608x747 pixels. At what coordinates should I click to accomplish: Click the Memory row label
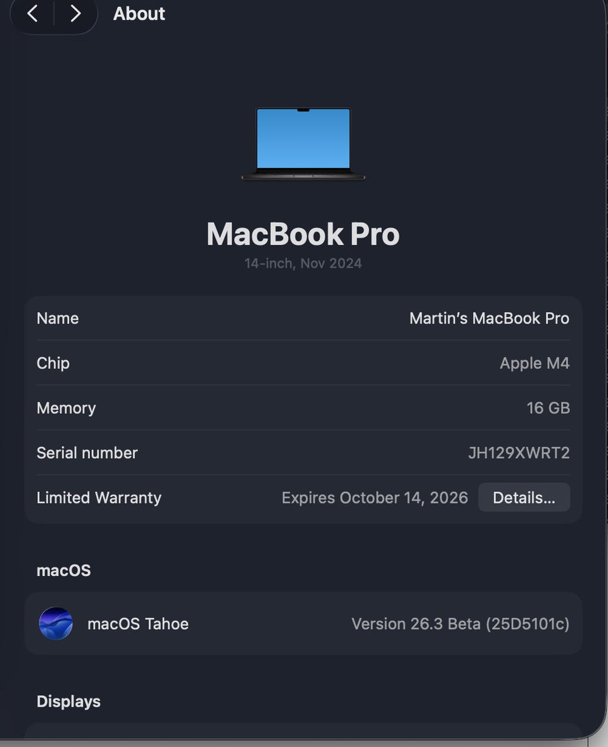(x=66, y=408)
